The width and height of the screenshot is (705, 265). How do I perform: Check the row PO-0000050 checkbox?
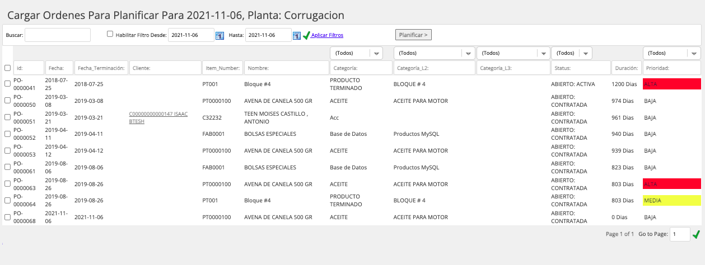coord(7,101)
